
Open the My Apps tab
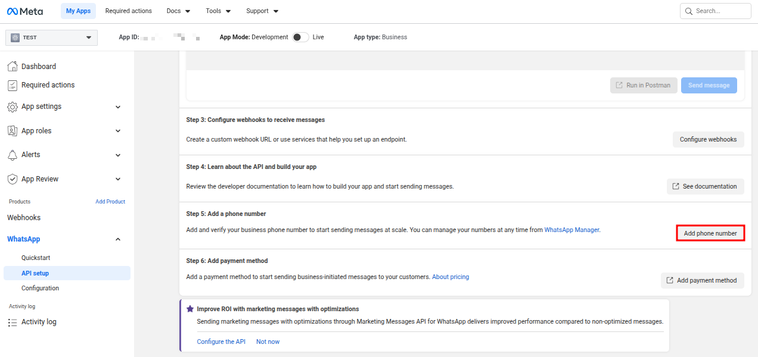tap(78, 11)
